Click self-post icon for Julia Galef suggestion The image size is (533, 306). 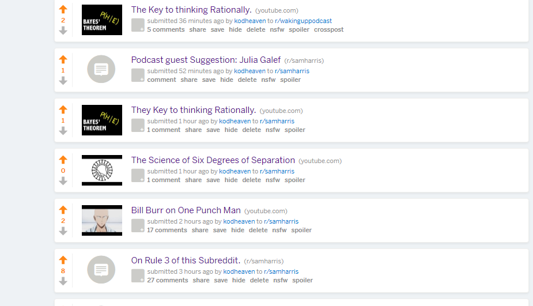pyautogui.click(x=101, y=69)
